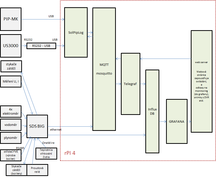Click the RS232 label next to US3000
The height and width of the screenshot is (177, 216).
coord(28,40)
